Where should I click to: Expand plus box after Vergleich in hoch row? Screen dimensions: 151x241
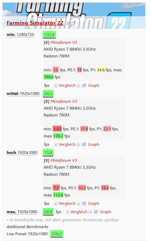point(78,203)
